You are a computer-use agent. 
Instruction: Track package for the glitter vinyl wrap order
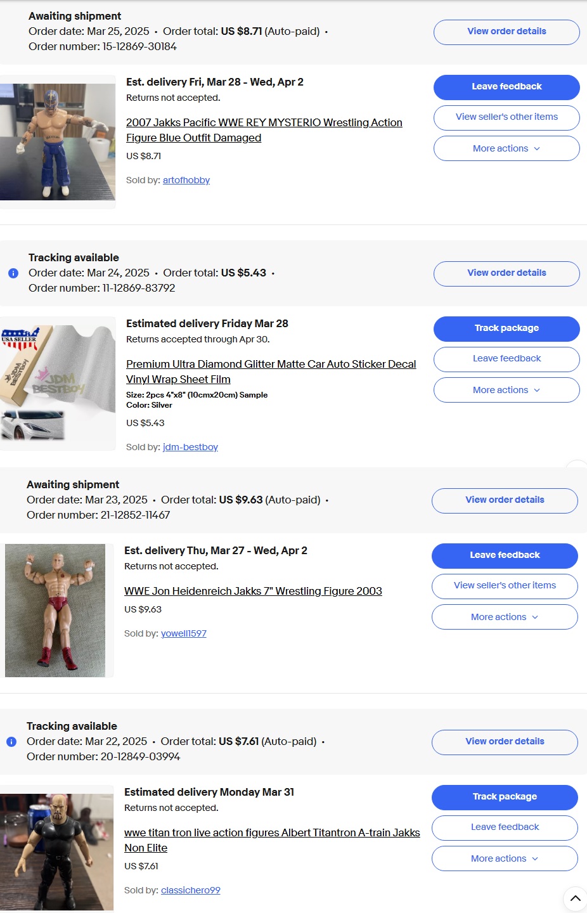(x=506, y=328)
